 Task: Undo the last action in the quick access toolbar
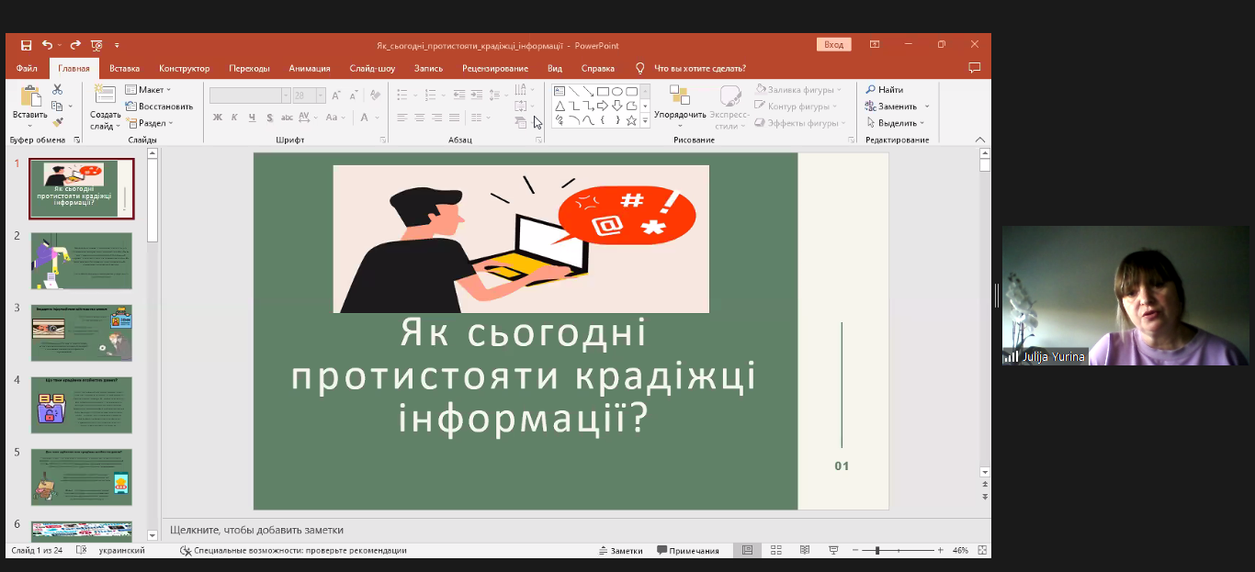point(47,44)
